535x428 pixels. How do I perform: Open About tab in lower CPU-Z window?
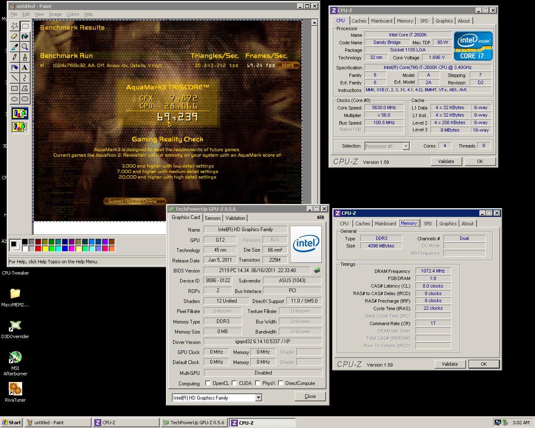pos(467,224)
